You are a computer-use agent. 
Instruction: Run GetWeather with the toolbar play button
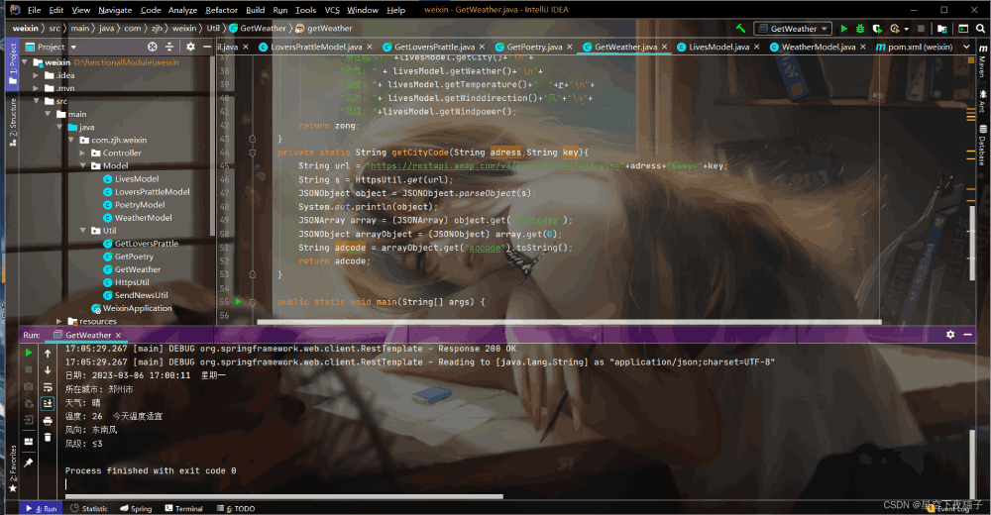tap(844, 29)
